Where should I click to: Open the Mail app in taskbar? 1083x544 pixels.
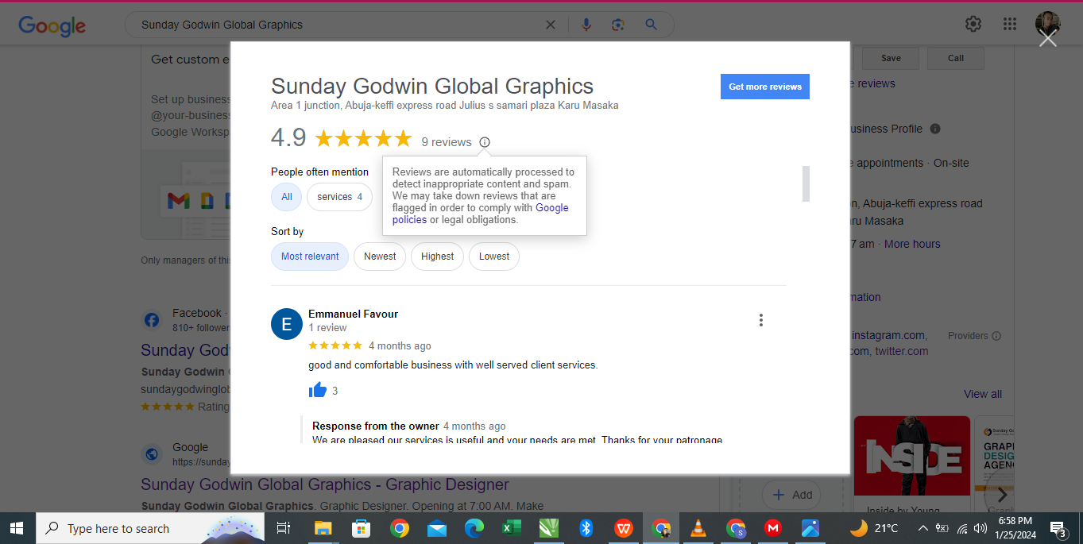(437, 528)
